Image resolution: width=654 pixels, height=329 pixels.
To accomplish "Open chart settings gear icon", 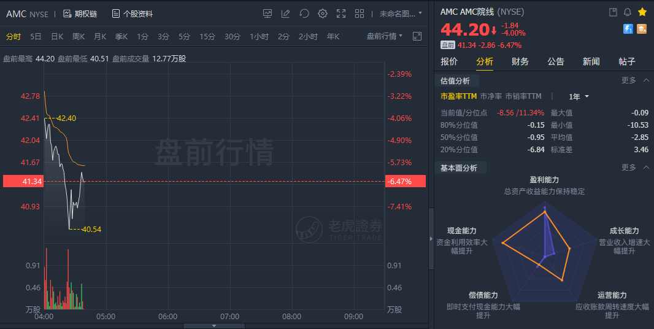I will coord(323,14).
